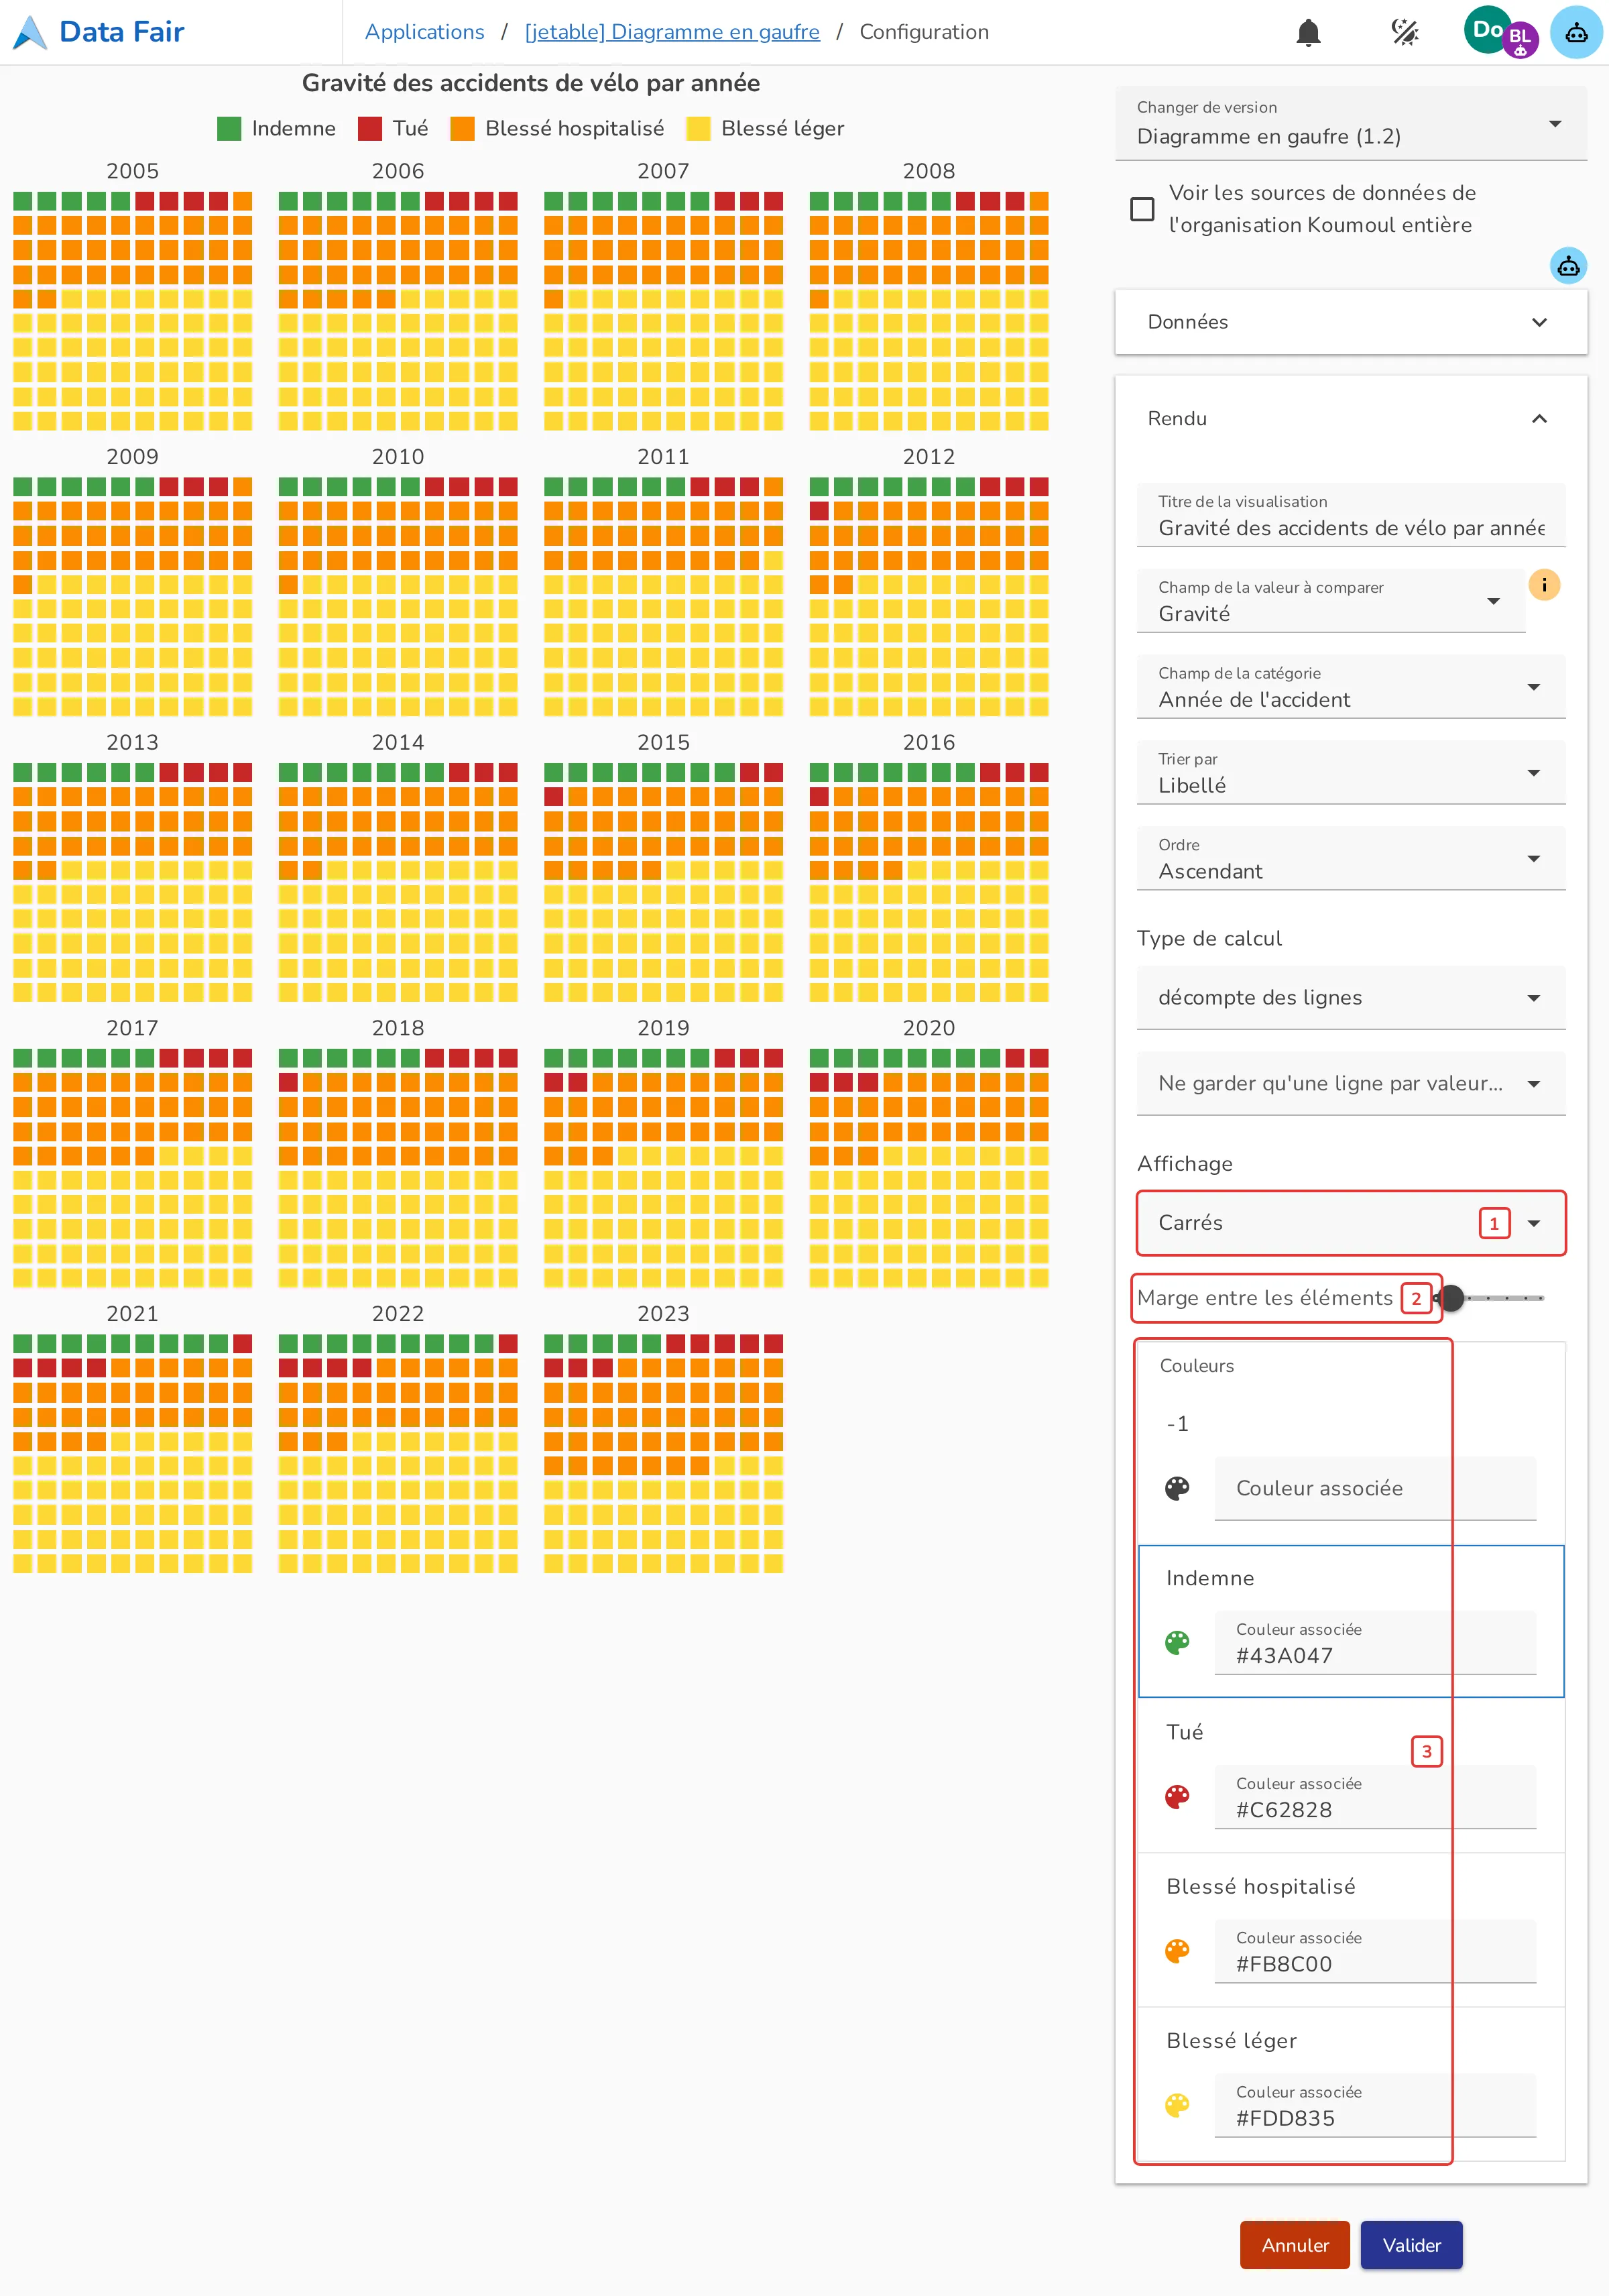Click the Annuler button
This screenshot has width=1609, height=2296.
pyautogui.click(x=1295, y=2245)
